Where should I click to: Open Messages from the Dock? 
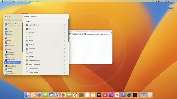point(45,95)
